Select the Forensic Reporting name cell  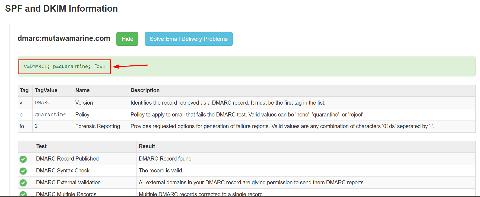98,126
